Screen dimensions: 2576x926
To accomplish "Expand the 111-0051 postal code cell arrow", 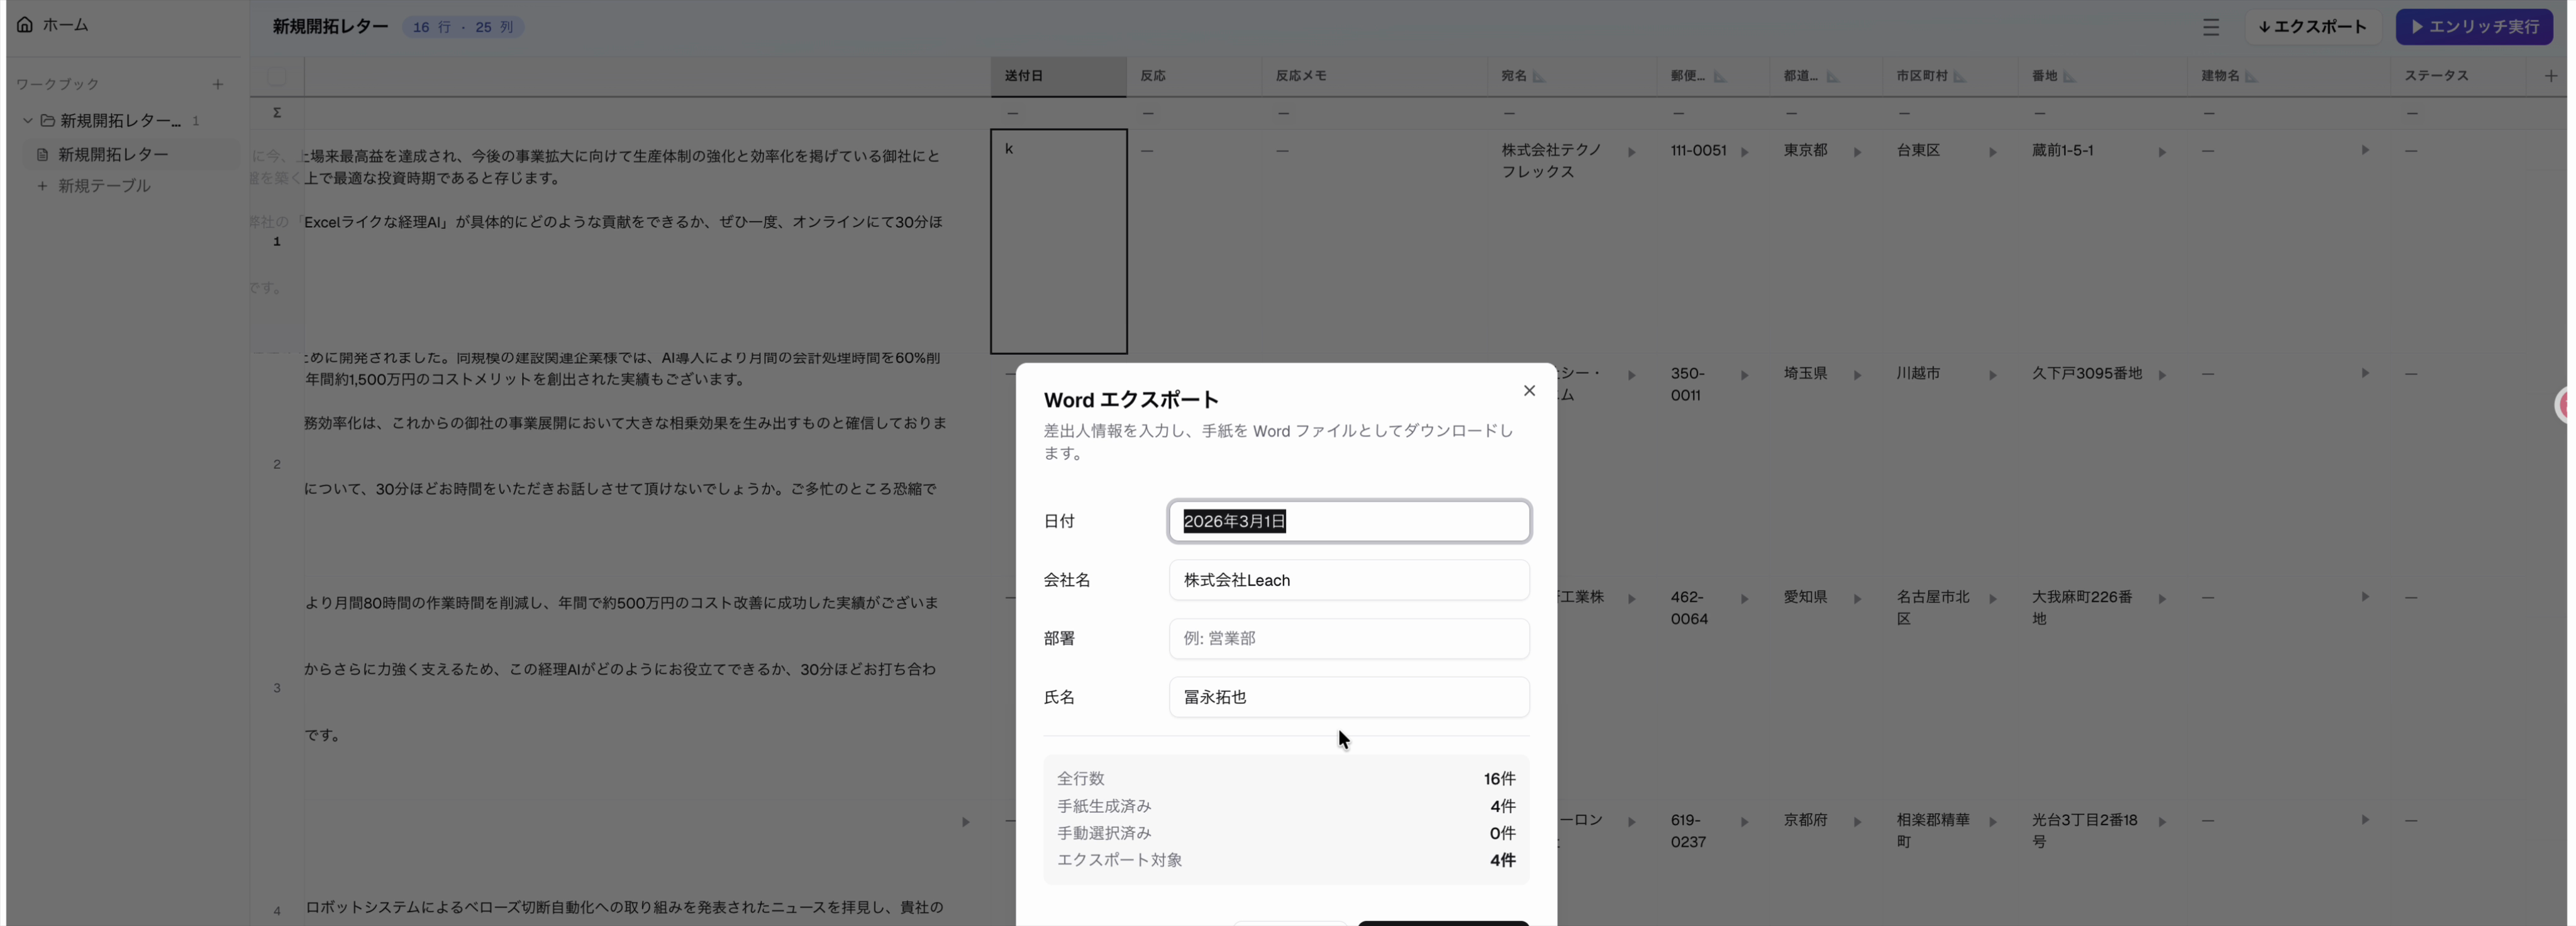I will pyautogui.click(x=1744, y=153).
